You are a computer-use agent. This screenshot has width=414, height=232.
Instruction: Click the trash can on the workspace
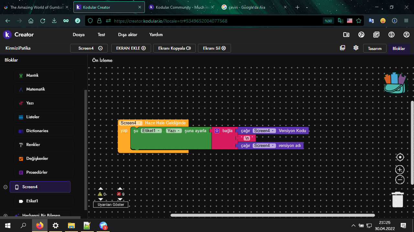click(x=398, y=199)
